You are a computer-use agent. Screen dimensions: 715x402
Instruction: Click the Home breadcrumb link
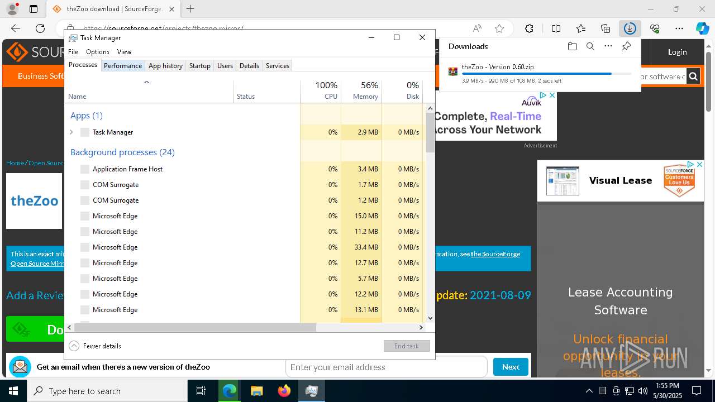[x=15, y=163]
